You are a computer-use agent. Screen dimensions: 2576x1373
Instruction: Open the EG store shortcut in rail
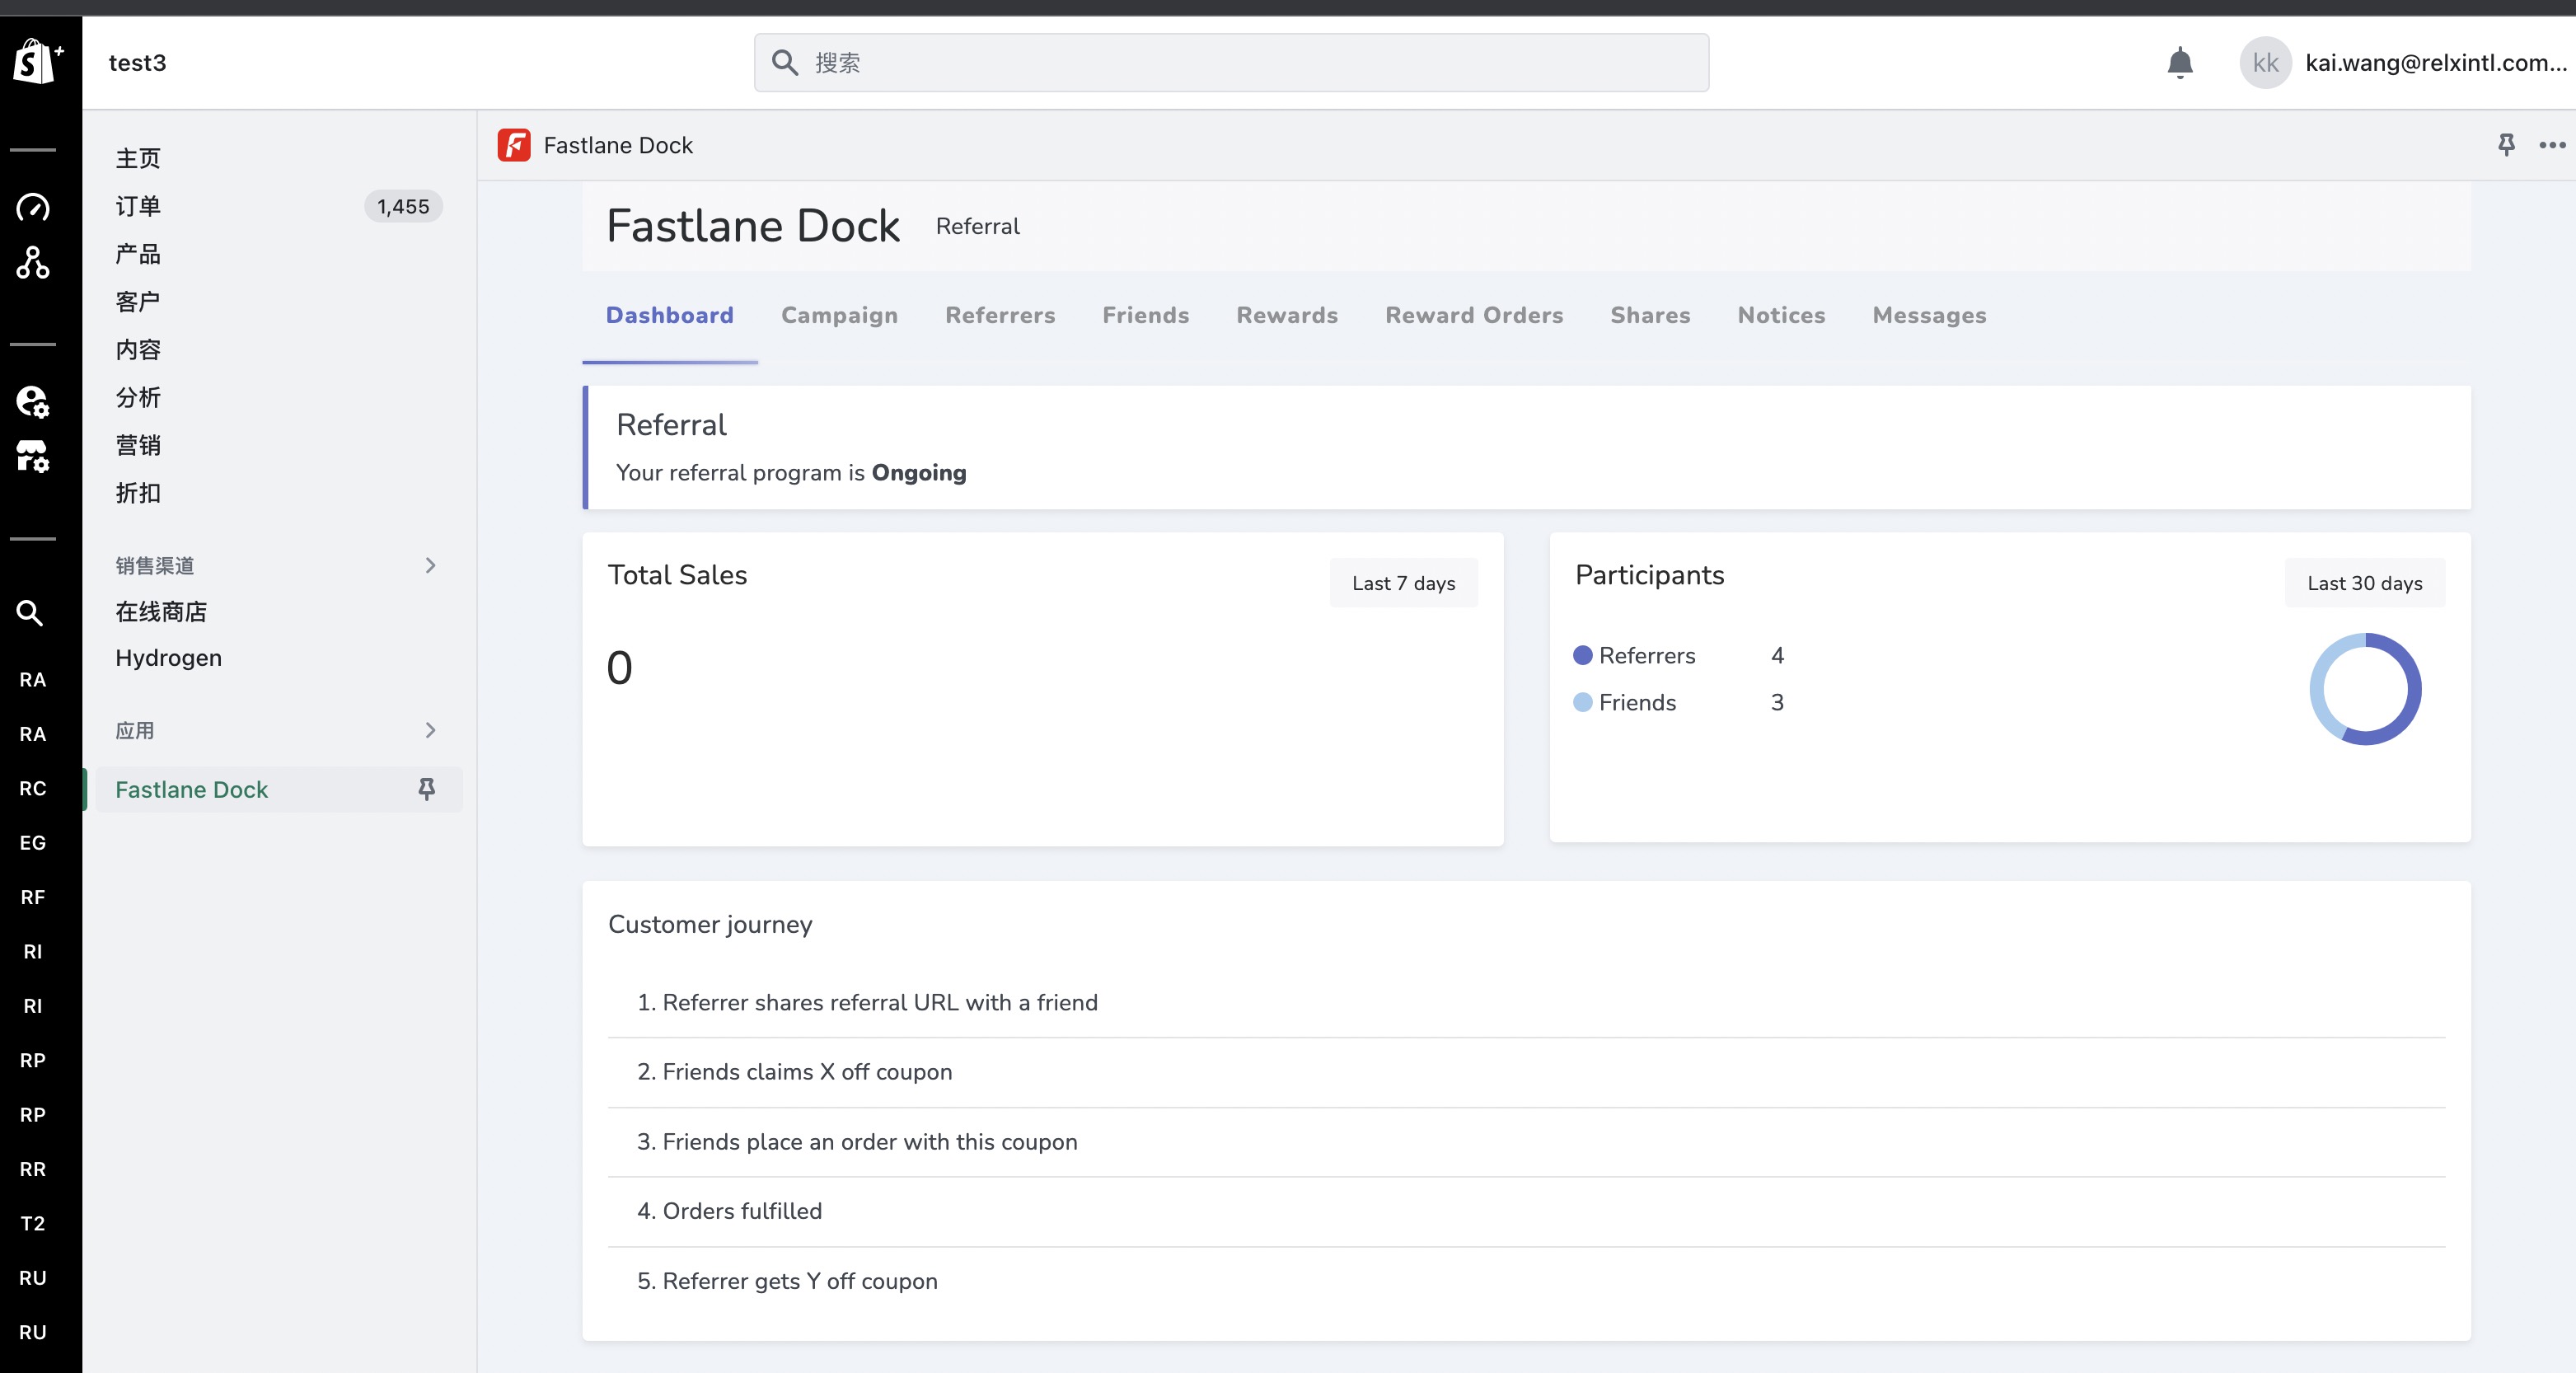pos(33,842)
